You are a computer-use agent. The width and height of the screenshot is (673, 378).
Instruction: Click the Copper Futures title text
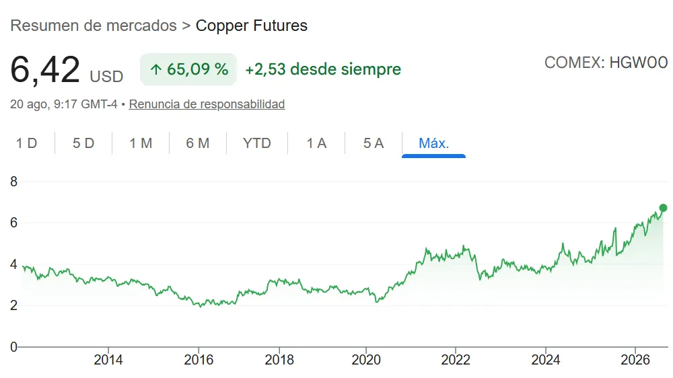[252, 26]
